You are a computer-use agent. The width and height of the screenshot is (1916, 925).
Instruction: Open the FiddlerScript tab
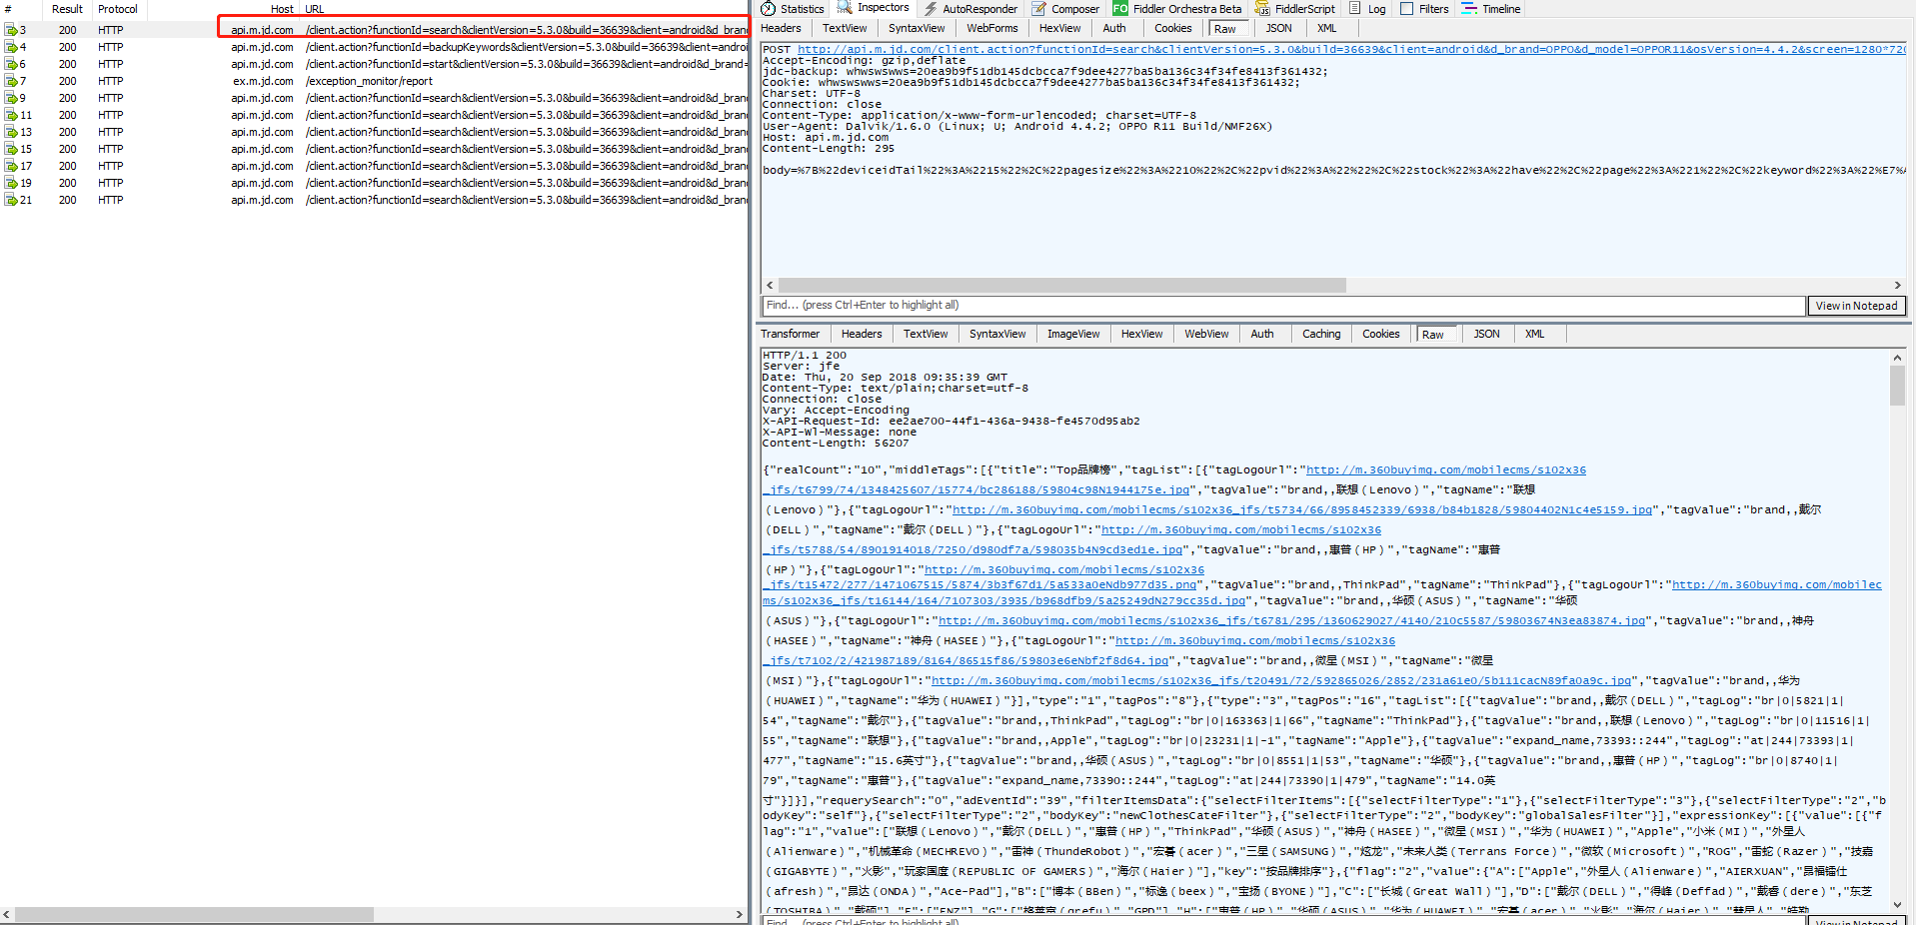click(x=1295, y=9)
